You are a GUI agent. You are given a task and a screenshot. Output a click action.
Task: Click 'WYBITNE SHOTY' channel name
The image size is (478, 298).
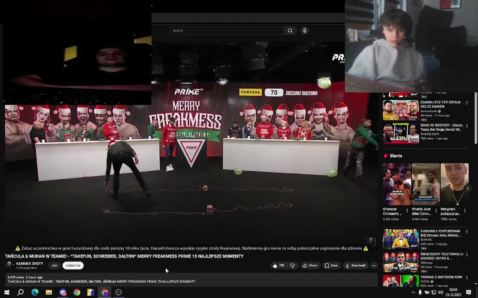coord(430,134)
